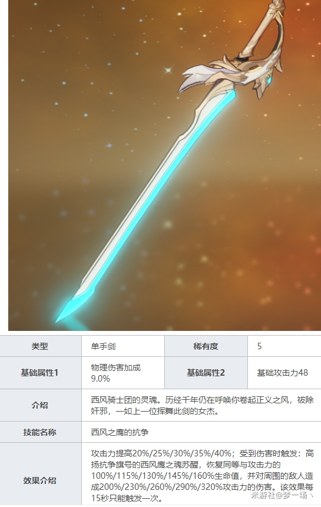Click the 物理伤害加成 9.0% cell
Screen dimensions: 321x507
[x=123, y=373]
